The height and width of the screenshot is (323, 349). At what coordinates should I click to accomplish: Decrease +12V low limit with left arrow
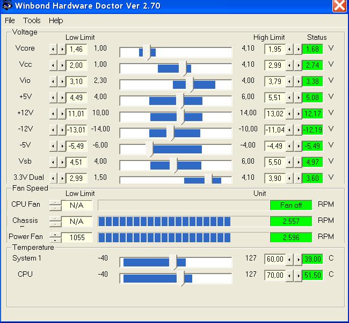click(53, 114)
